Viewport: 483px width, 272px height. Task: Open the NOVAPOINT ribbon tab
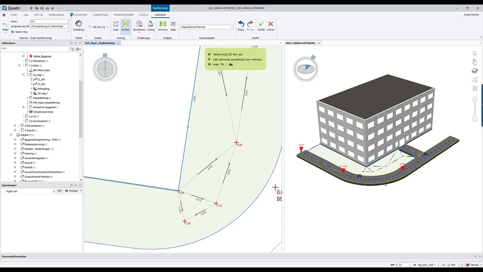coord(78,15)
